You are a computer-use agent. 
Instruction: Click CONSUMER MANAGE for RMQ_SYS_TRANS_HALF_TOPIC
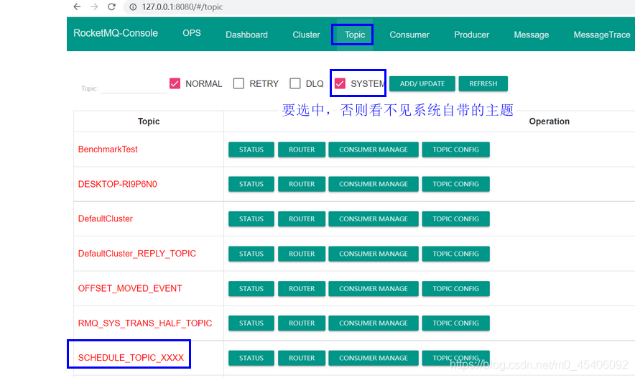click(374, 323)
